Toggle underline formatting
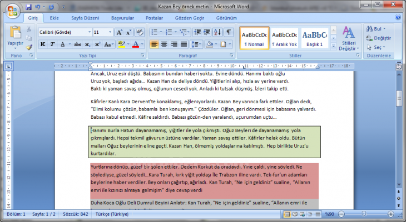This screenshot has width=406, height=222. pyautogui.click(x=62, y=44)
